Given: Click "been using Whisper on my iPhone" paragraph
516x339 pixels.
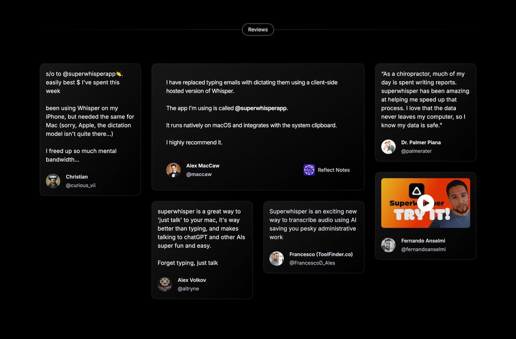Looking at the screenshot, I should pos(90,121).
